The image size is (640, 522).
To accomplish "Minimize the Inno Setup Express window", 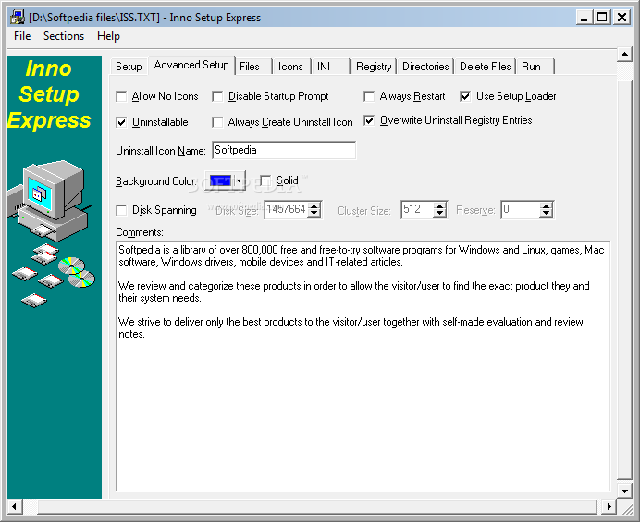I will (584, 18).
